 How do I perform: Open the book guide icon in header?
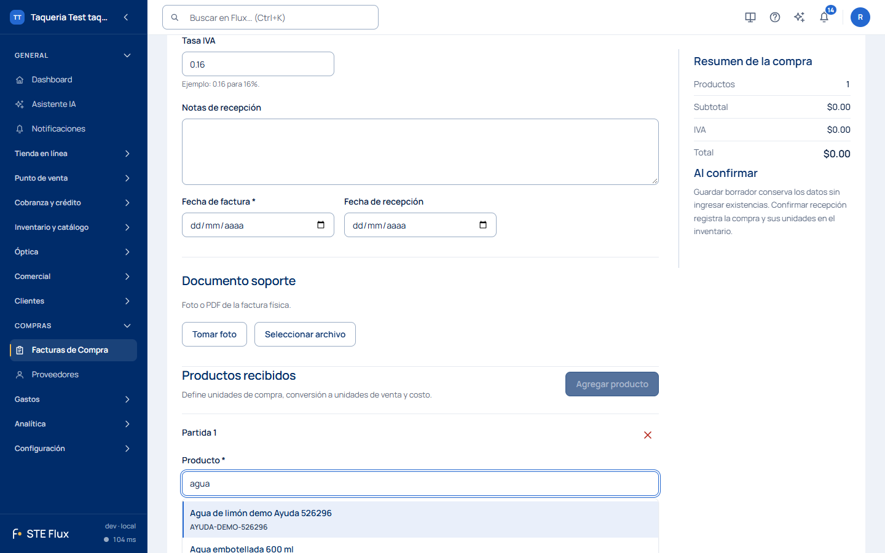point(750,17)
